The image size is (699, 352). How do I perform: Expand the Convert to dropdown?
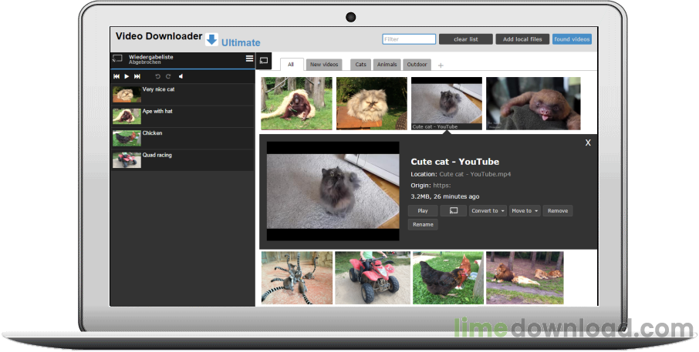(x=488, y=211)
